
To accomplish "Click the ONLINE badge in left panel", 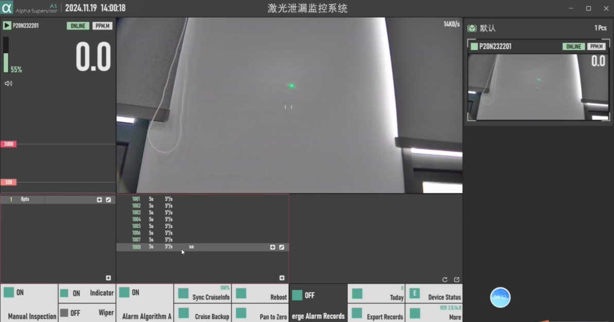I will point(78,26).
